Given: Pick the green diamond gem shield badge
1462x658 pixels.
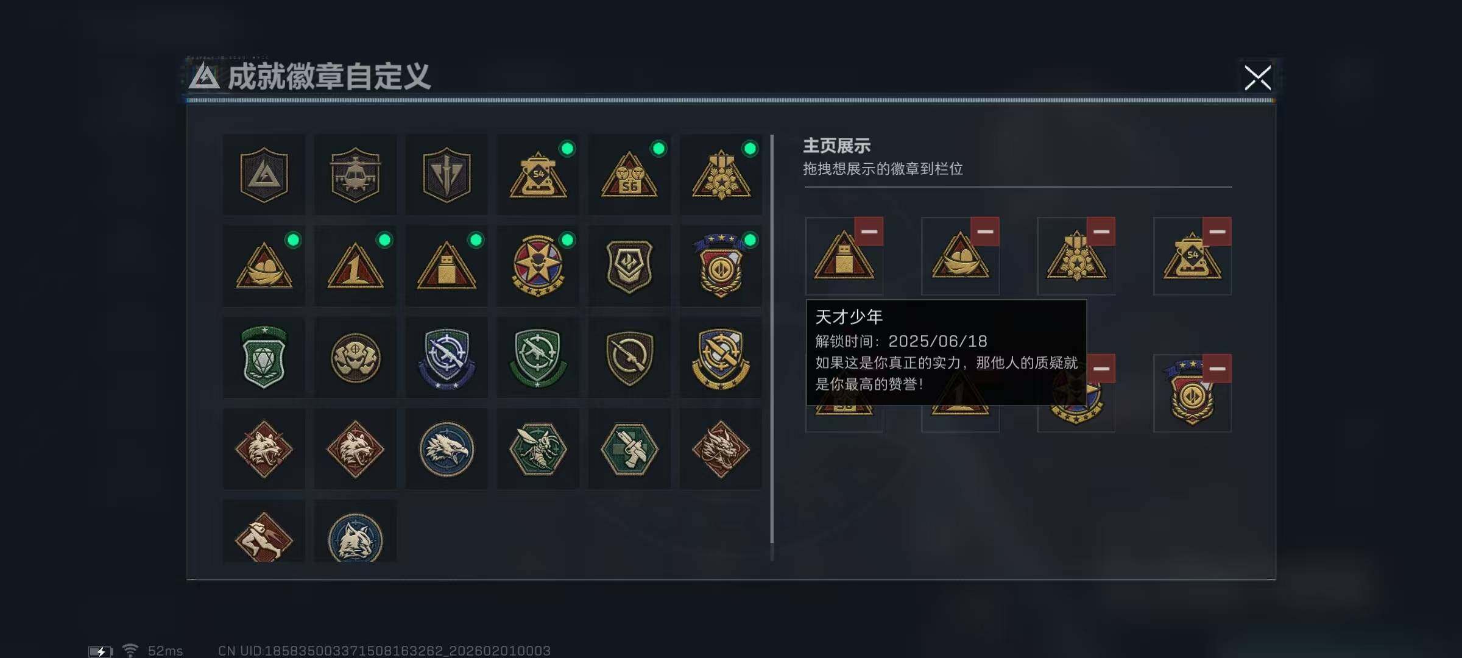Looking at the screenshot, I should point(264,358).
